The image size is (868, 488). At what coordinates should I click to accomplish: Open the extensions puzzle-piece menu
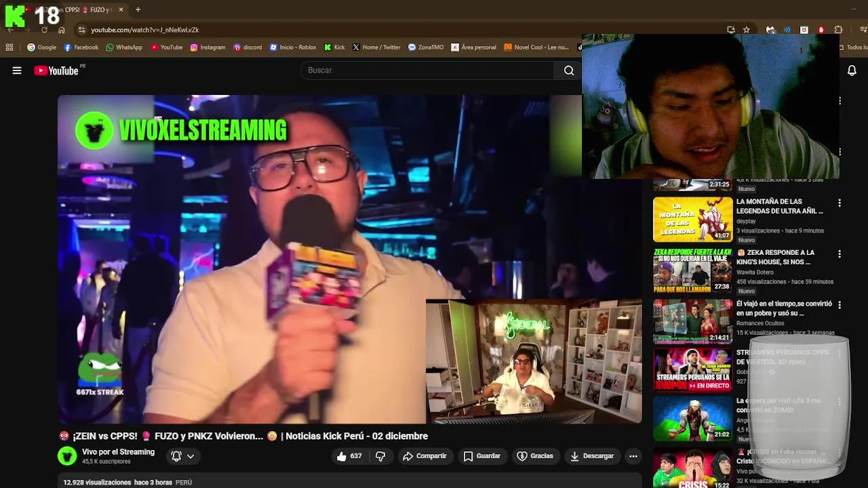(838, 30)
